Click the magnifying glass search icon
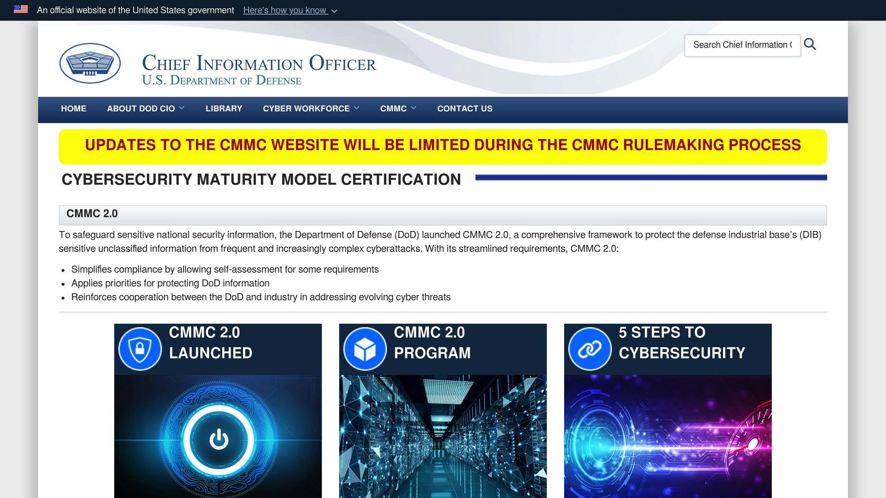This screenshot has height=498, width=886. coord(810,44)
